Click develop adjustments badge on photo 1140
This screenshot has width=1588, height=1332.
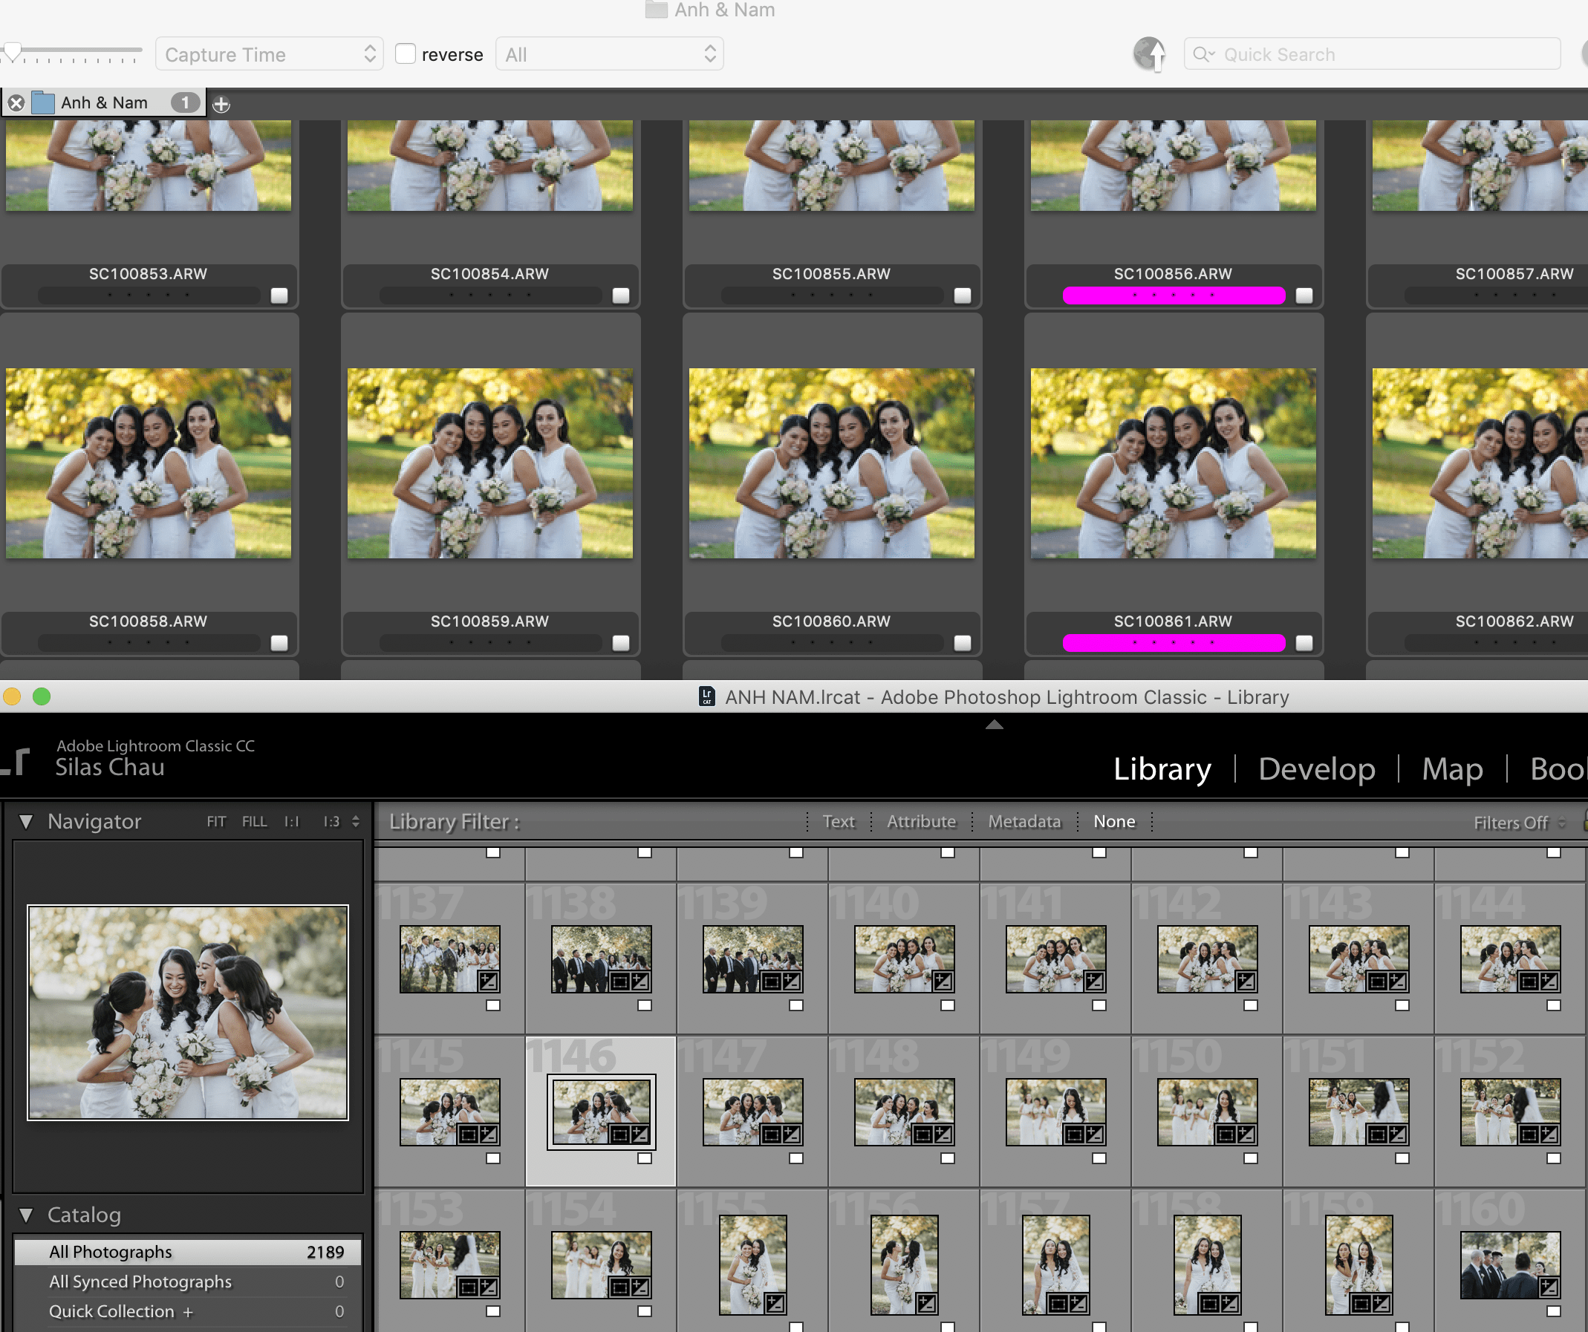click(x=943, y=982)
